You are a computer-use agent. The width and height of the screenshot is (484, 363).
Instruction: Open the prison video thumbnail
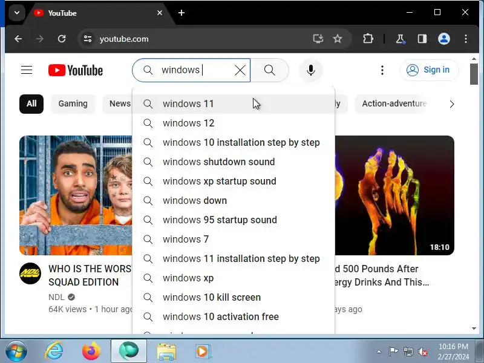76,195
